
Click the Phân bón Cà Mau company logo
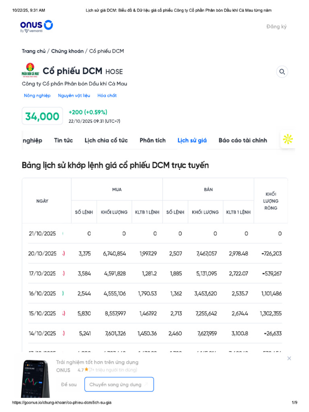(x=30, y=70)
